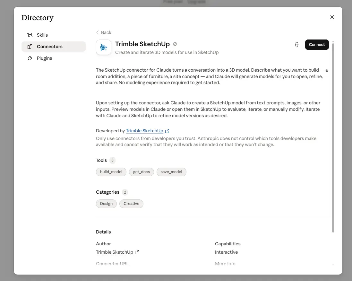Click the Directory dialog title

tap(38, 18)
